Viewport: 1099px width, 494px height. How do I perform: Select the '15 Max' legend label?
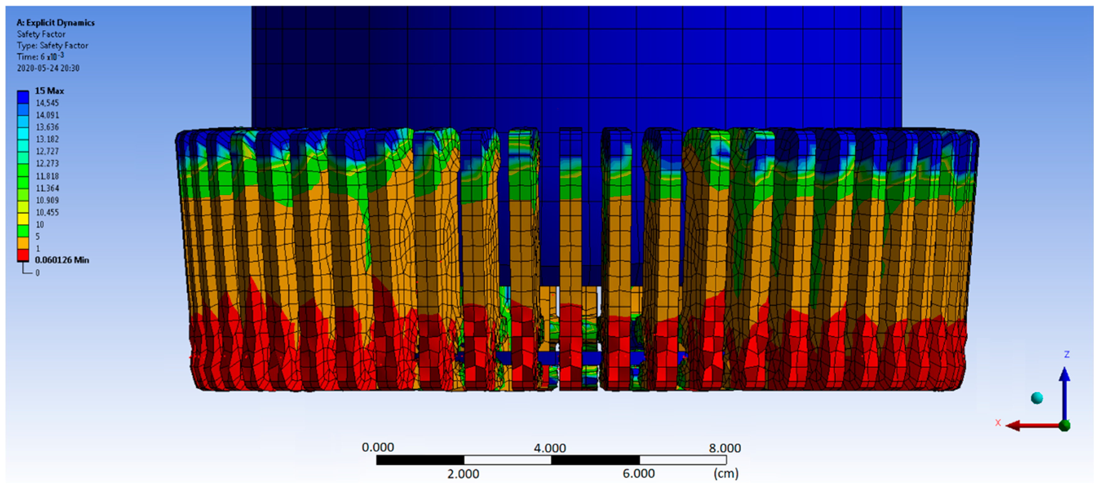pos(49,91)
